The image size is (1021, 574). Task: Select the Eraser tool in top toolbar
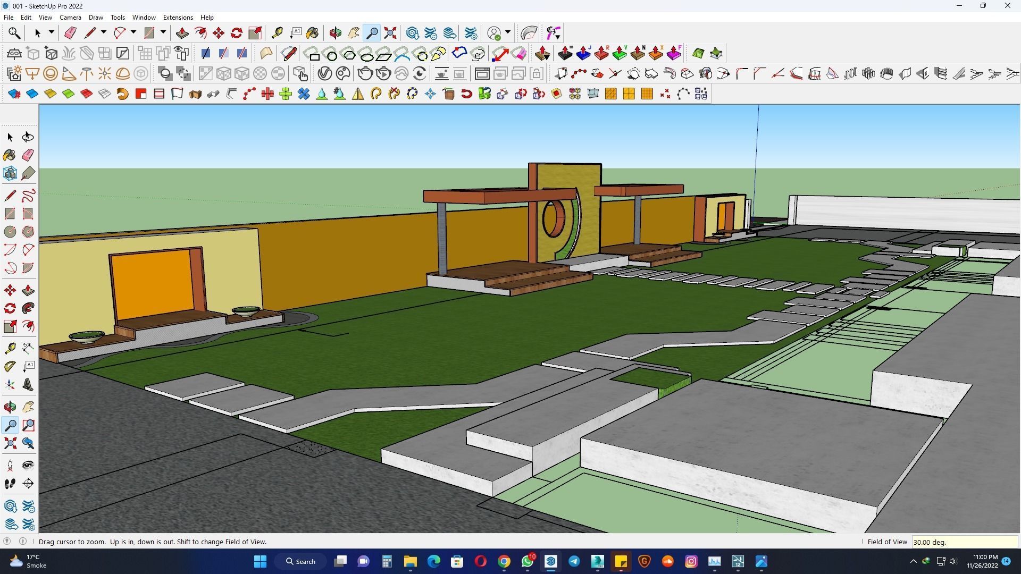(70, 33)
